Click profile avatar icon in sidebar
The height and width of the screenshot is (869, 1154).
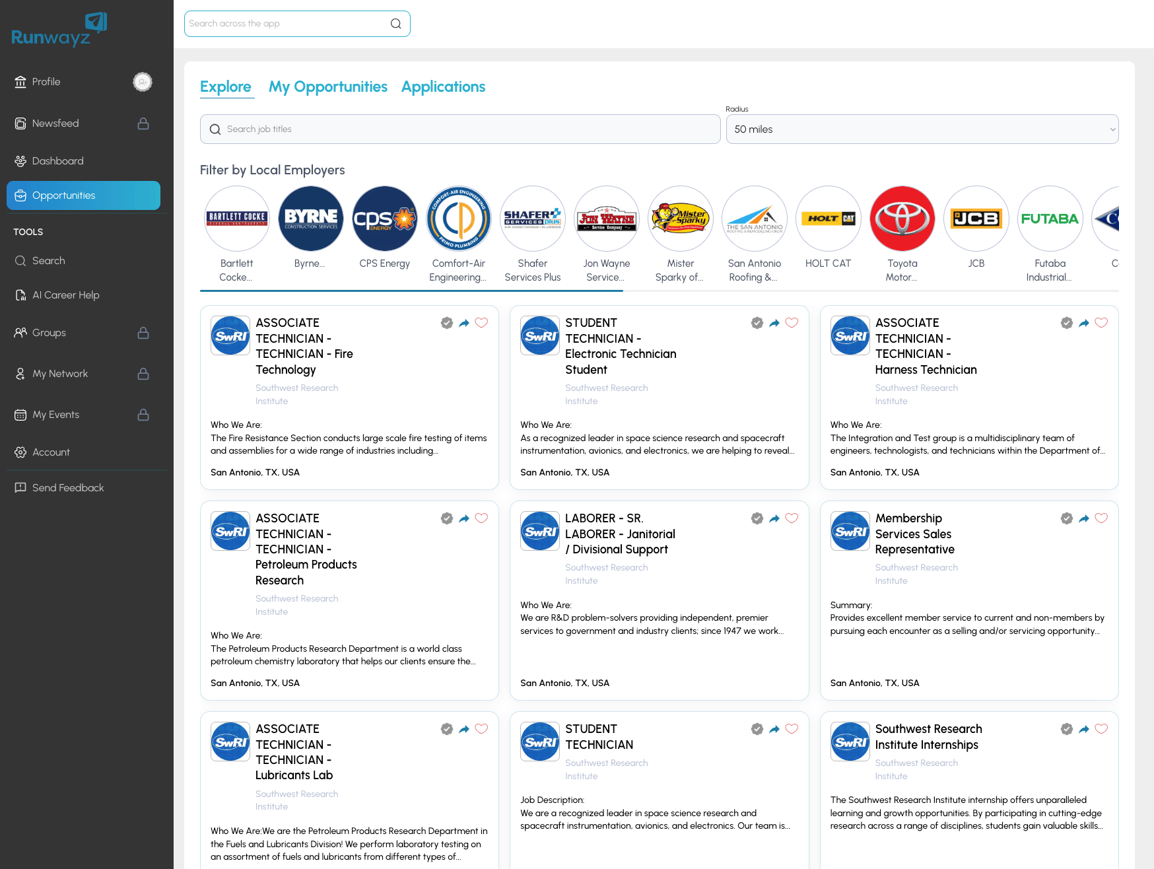(x=143, y=82)
